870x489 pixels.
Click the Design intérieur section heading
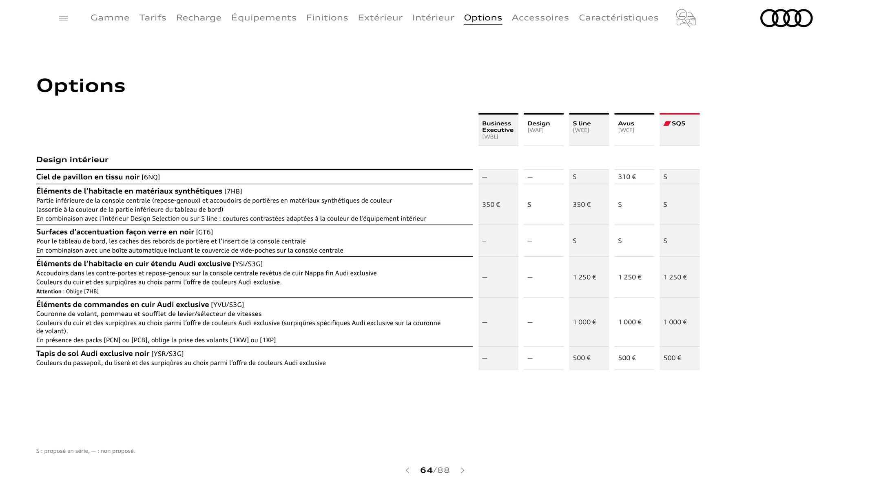click(x=72, y=160)
